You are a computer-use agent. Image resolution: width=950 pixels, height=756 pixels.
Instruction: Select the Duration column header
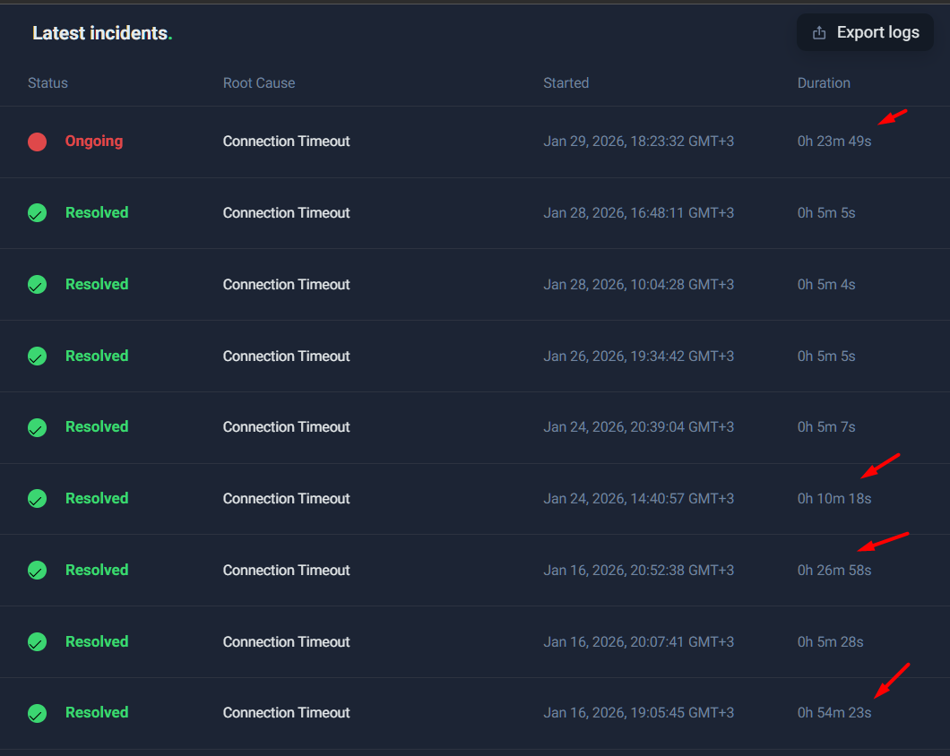pos(824,83)
